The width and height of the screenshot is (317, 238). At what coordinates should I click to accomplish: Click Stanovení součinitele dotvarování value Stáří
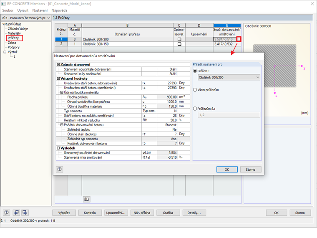click(167, 69)
